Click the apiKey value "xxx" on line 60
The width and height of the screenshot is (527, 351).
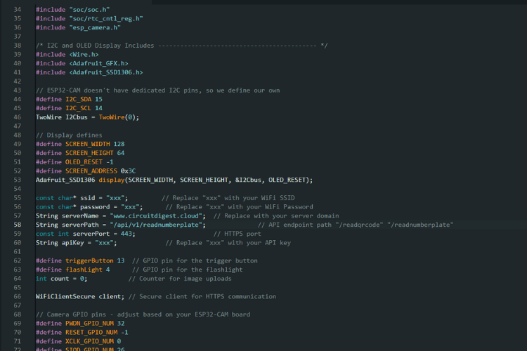click(x=104, y=242)
